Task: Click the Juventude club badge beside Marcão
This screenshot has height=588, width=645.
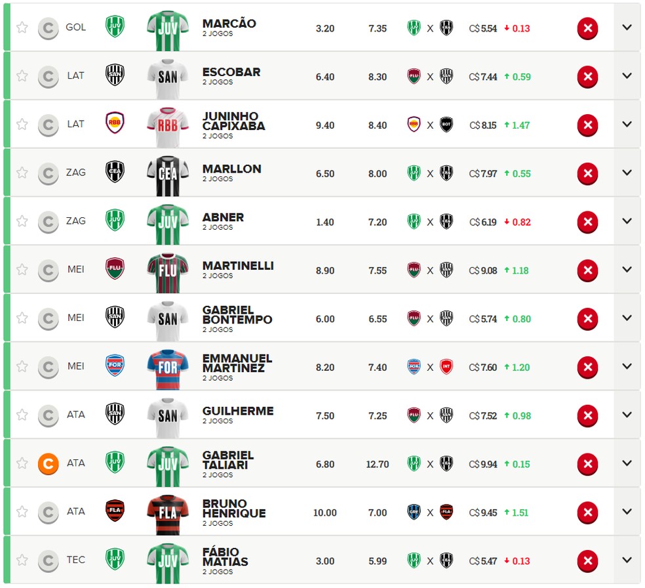Action: [115, 26]
